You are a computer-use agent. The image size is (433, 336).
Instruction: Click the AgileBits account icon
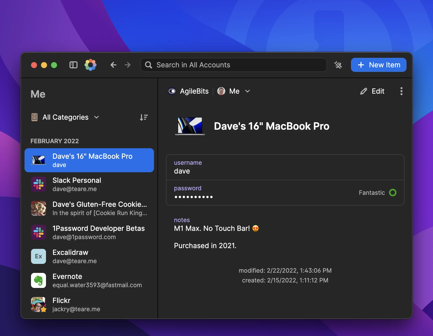tap(172, 91)
